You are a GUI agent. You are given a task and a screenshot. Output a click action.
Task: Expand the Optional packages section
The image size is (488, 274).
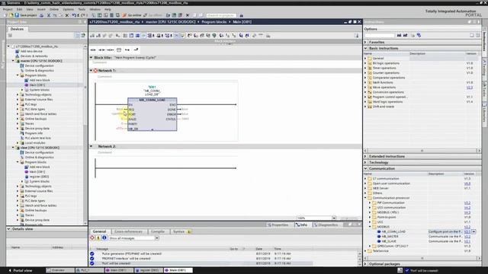366,264
